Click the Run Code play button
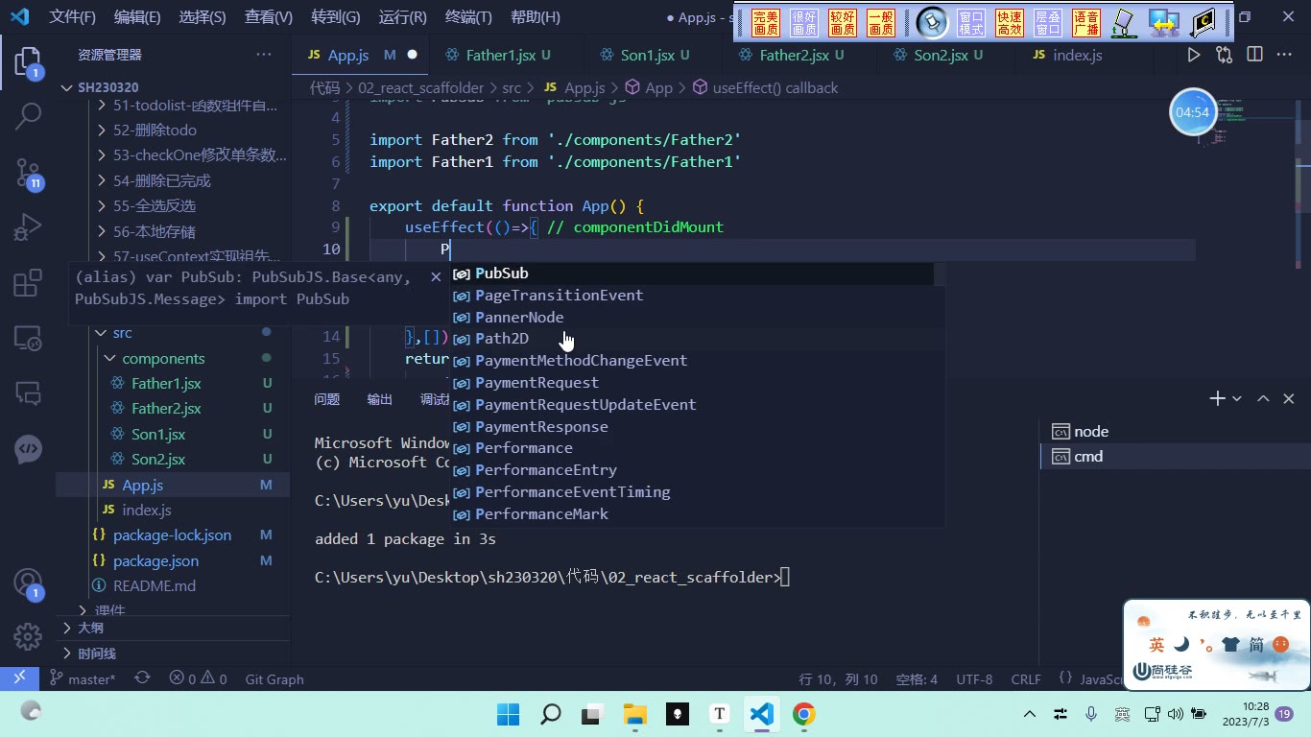This screenshot has height=737, width=1311. click(1193, 56)
